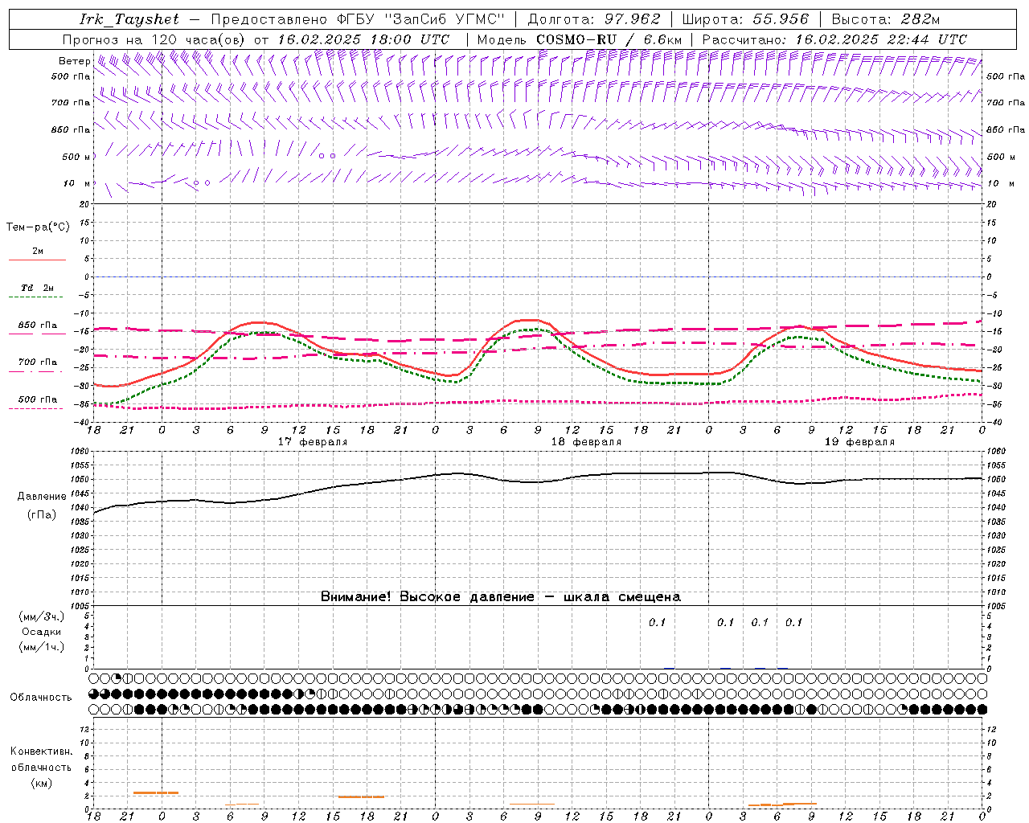Image resolution: width=1029 pixels, height=823 pixels.
Task: Click the Прогноз на 120 часа(ов) text
Action: pyautogui.click(x=154, y=39)
